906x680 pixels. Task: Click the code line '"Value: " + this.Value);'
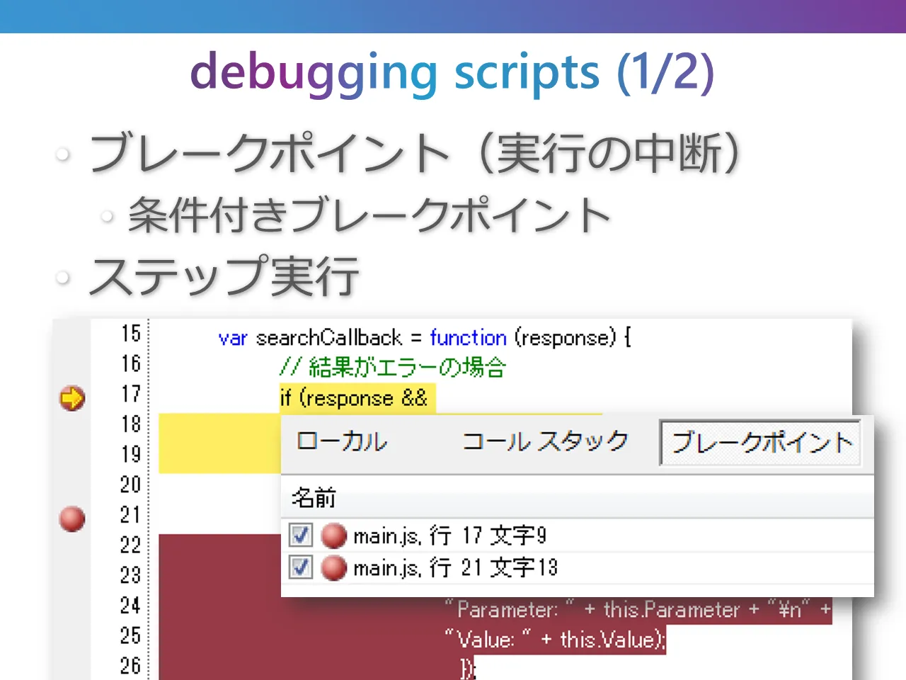coord(555,640)
